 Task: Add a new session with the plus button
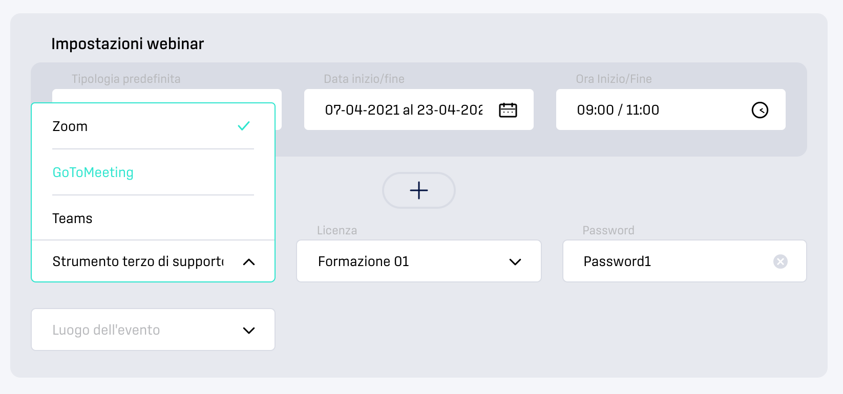coord(419,190)
